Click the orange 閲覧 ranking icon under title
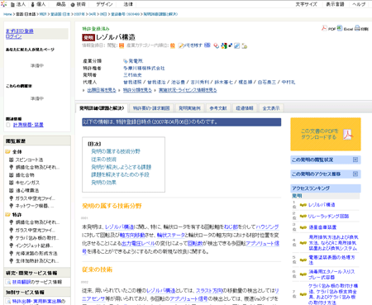This screenshot has width=372, height=305. click(122, 45)
